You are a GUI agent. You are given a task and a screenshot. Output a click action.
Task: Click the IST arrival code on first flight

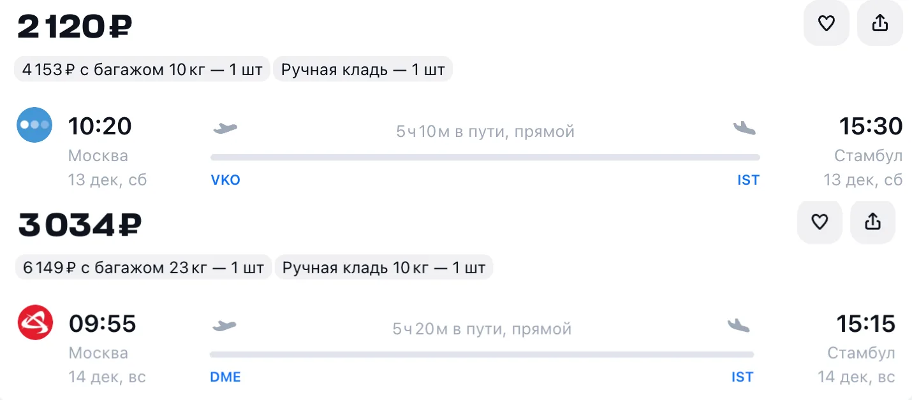tap(748, 180)
